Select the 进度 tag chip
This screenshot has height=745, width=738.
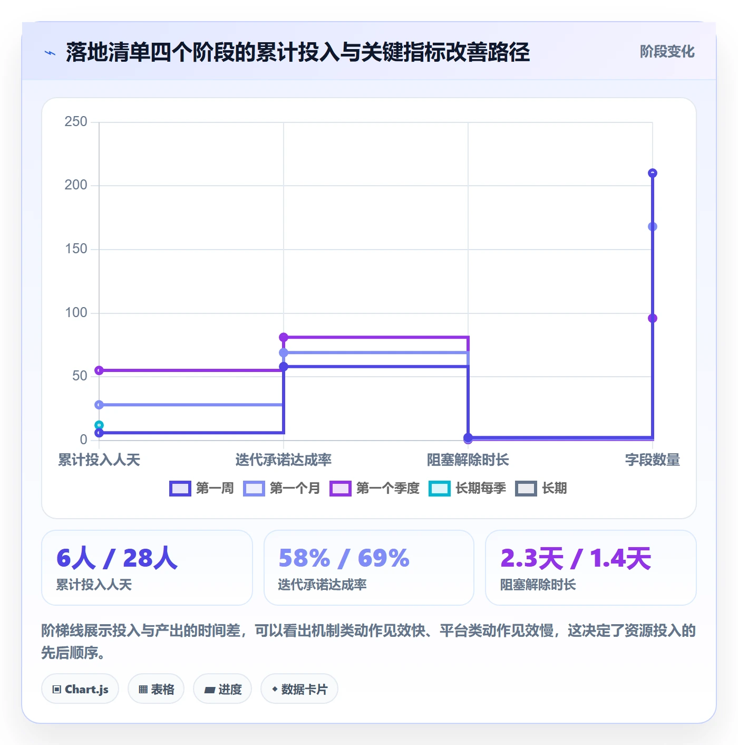coord(222,689)
